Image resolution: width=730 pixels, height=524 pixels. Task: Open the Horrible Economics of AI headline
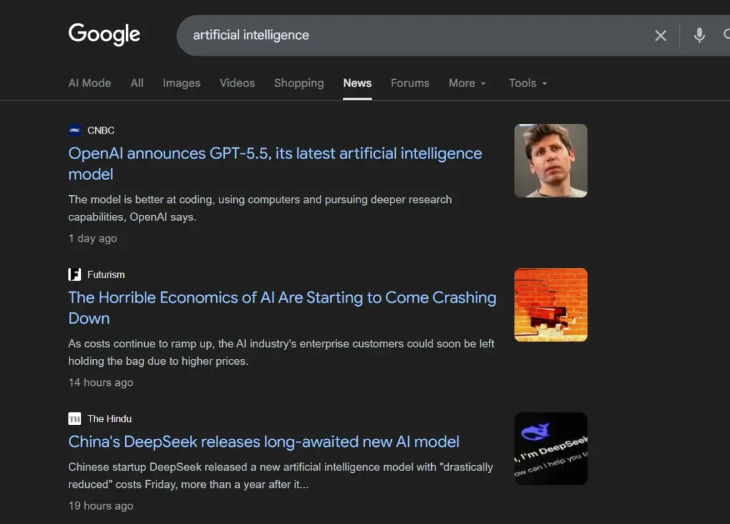pos(282,308)
